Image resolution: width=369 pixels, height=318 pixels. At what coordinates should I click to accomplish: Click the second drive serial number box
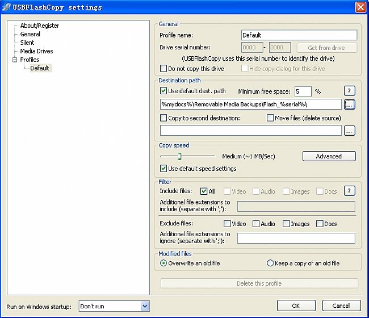pos(280,47)
